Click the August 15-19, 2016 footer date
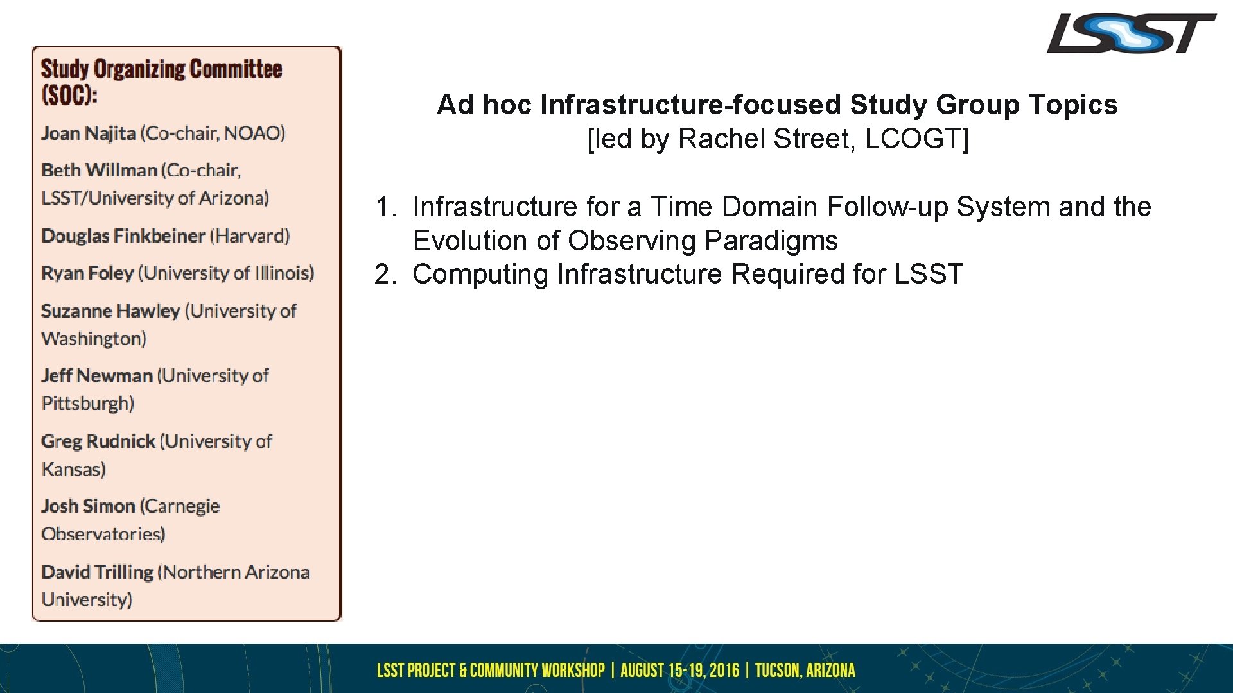This screenshot has width=1233, height=693. [679, 671]
